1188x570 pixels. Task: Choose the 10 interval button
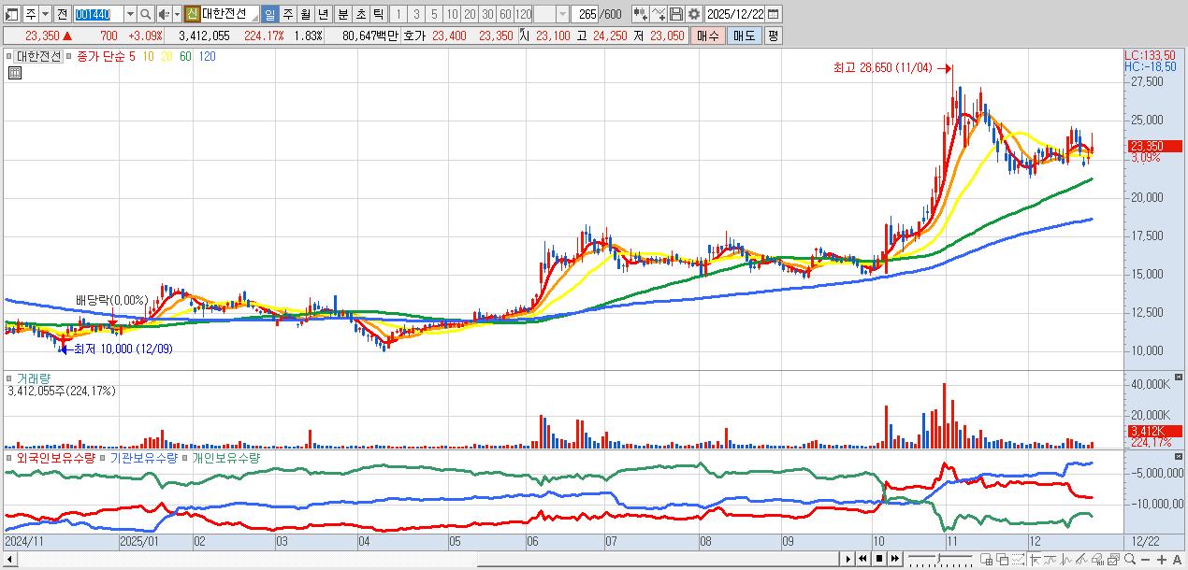click(452, 14)
